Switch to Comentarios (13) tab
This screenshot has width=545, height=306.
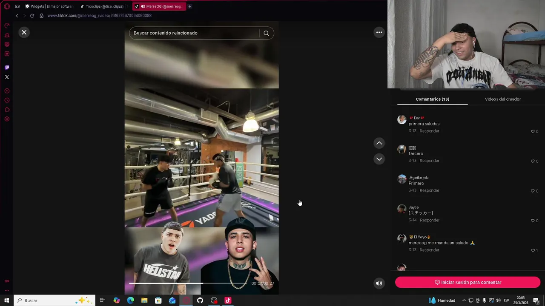[433, 99]
